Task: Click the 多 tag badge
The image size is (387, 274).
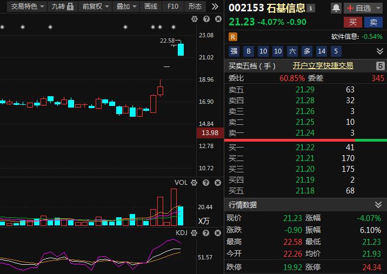Action: tap(307, 51)
